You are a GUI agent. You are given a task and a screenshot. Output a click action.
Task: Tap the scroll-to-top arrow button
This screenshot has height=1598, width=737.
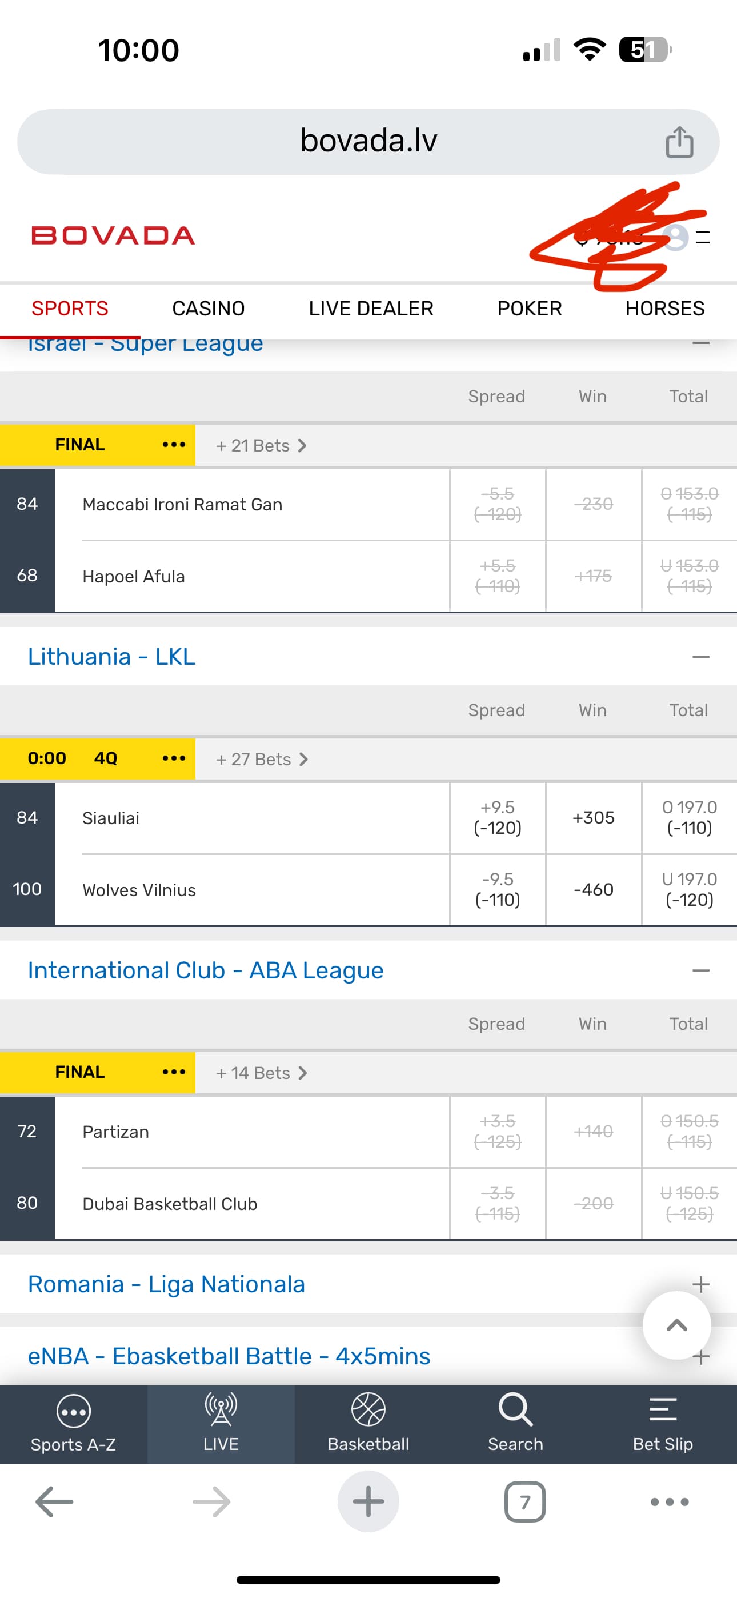pos(676,1325)
